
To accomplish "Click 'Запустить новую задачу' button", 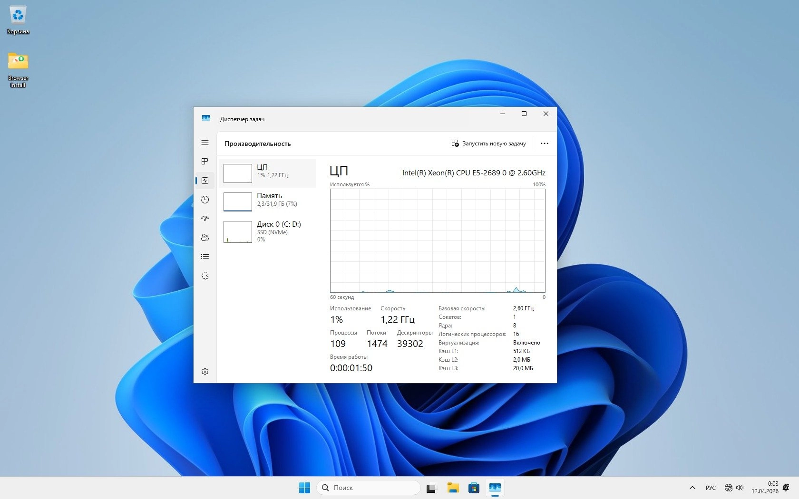I will (x=488, y=144).
